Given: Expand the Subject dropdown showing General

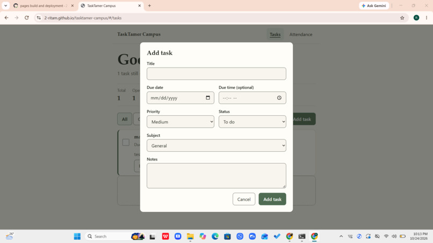Looking at the screenshot, I should click(216, 145).
